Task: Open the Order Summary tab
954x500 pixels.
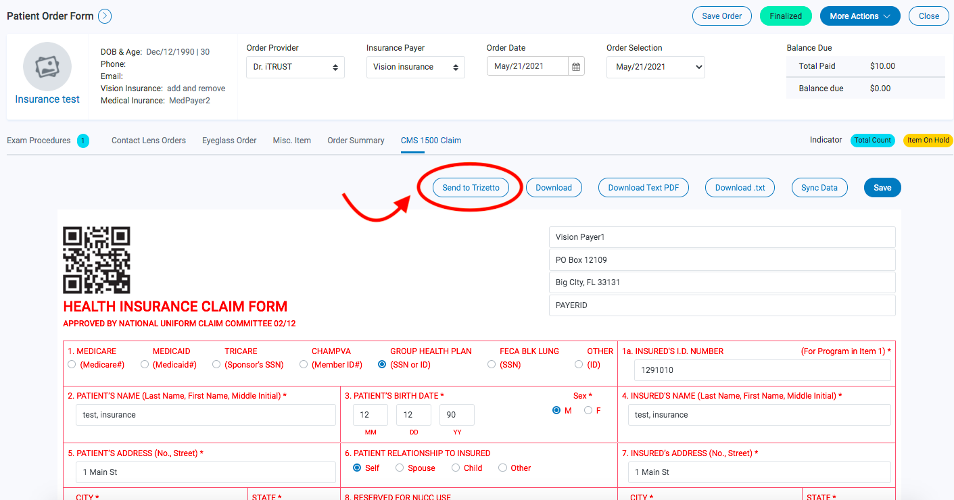Action: 356,141
